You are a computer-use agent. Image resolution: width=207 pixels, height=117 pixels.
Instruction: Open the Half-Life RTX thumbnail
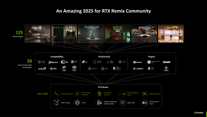click(64, 33)
